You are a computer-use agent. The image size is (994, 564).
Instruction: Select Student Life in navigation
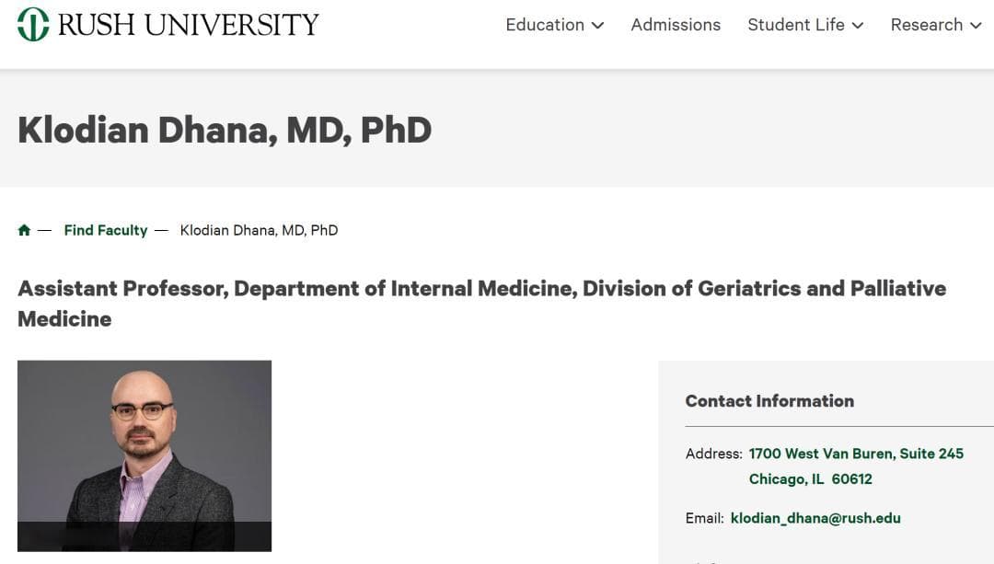pos(796,25)
